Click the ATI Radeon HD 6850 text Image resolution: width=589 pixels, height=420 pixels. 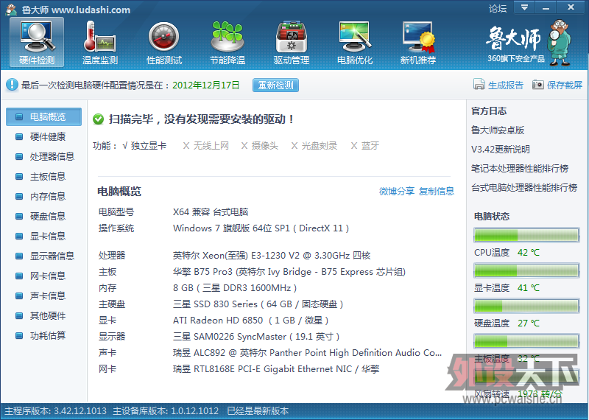(251, 321)
